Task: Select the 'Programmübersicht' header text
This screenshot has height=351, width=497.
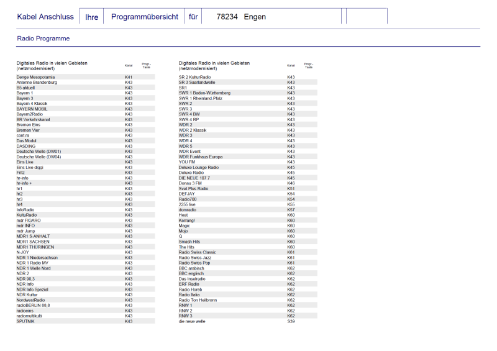Action: pyautogui.click(x=145, y=17)
